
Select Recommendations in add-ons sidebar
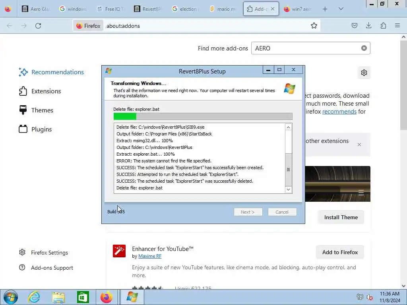click(51, 72)
